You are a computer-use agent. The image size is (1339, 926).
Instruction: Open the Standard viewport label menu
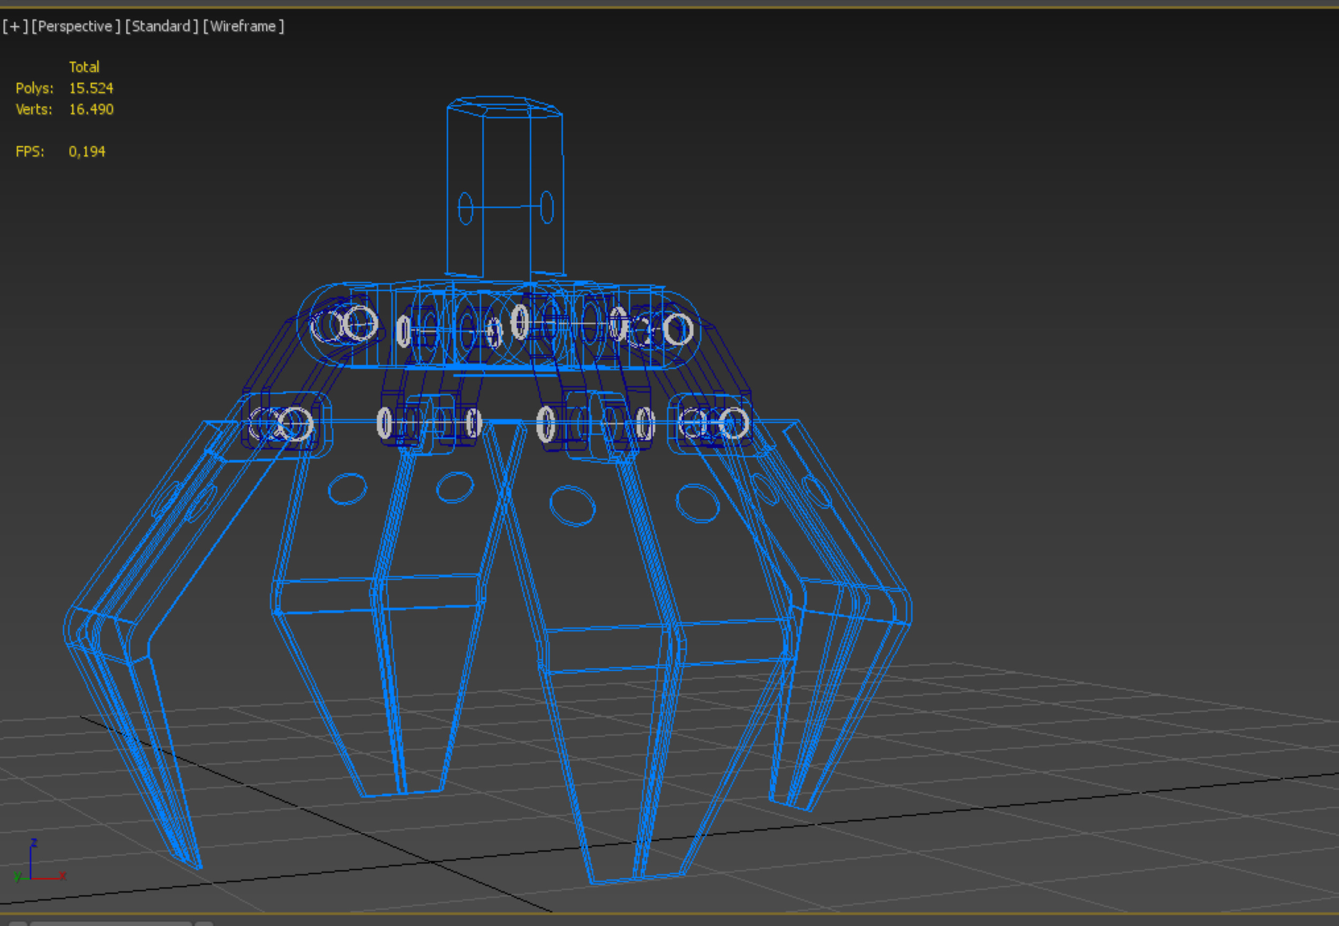click(161, 26)
